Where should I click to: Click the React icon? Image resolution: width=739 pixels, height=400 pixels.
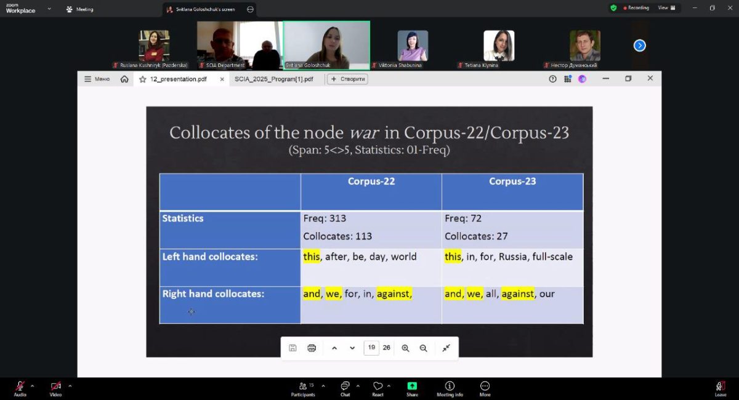pos(378,386)
